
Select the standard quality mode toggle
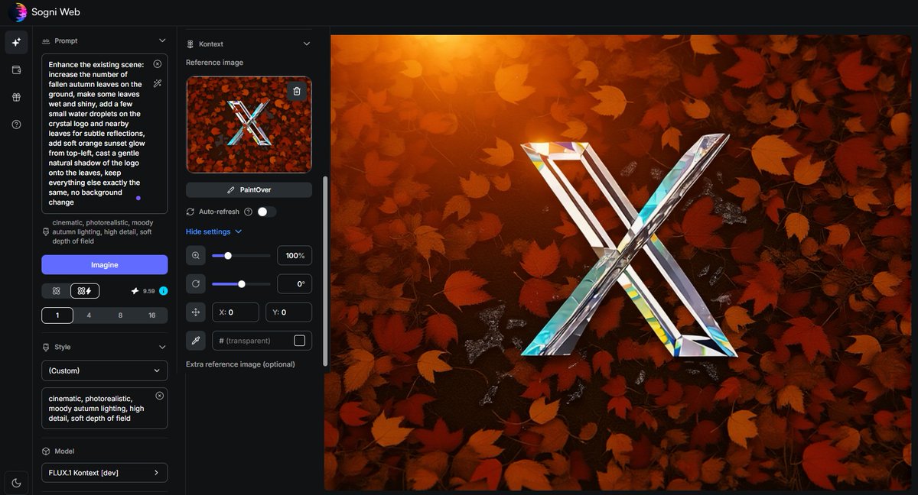tap(56, 291)
